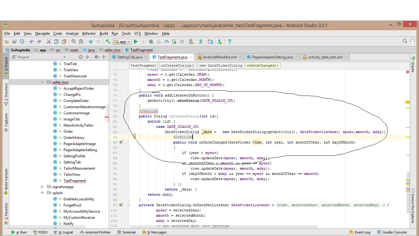Expand the signatureapp folder
Image resolution: width=419 pixels, height=236 pixels.
click(x=42, y=187)
